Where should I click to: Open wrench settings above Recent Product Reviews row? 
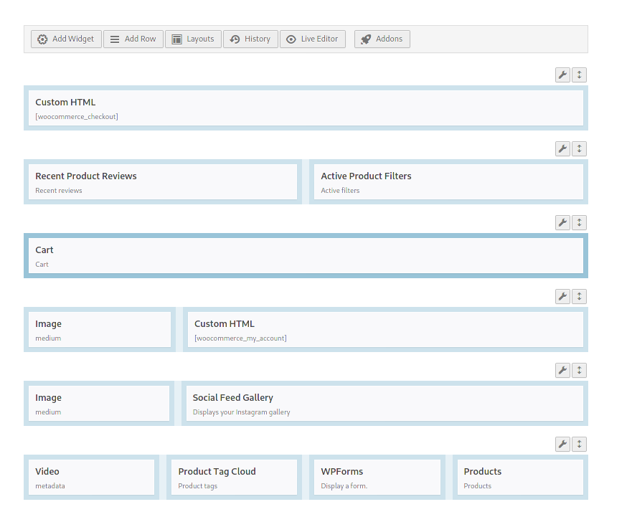[562, 149]
